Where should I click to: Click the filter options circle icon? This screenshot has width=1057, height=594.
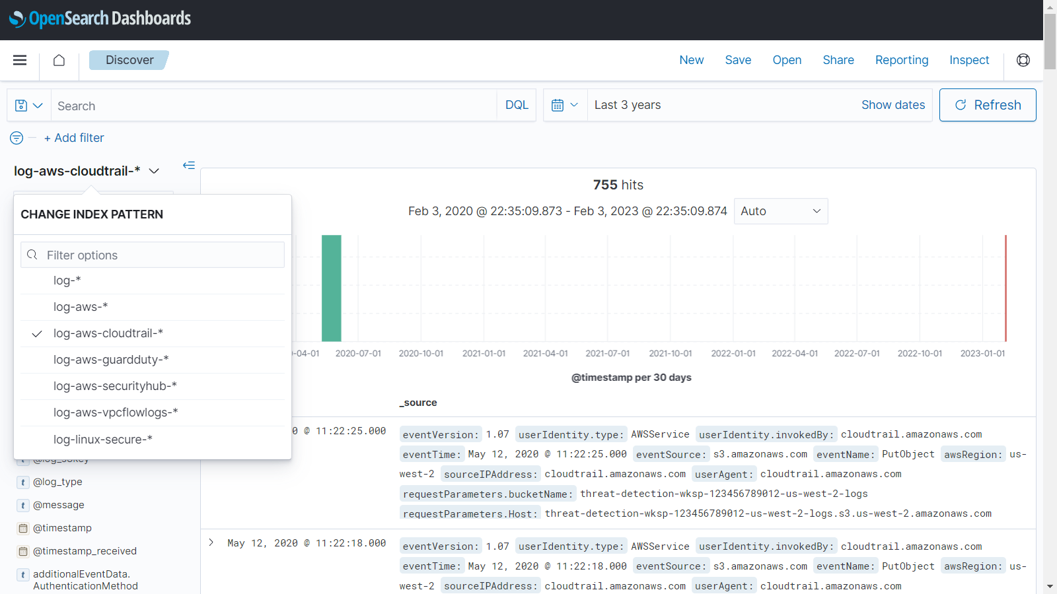[17, 138]
